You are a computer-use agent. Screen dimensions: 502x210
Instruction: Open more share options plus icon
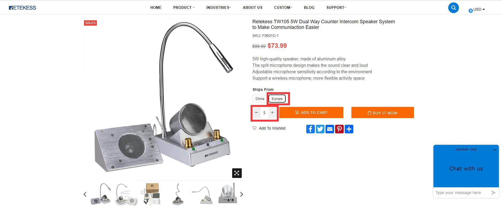(x=349, y=129)
